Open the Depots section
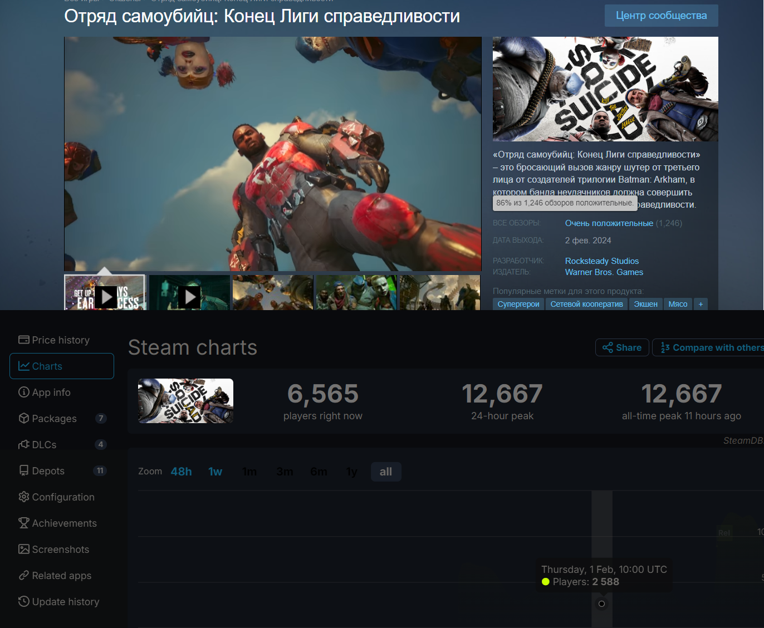 coord(61,471)
